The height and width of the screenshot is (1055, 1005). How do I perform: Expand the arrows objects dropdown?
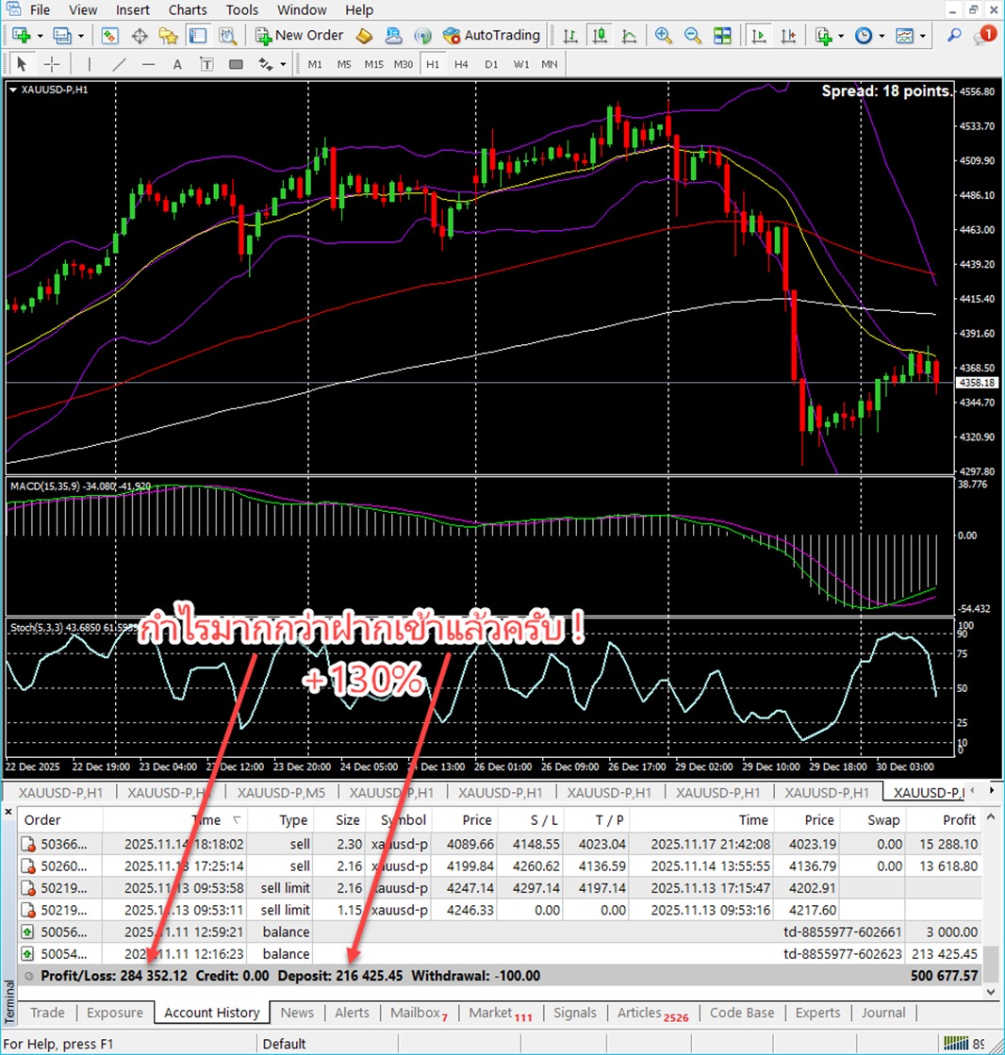coord(283,64)
